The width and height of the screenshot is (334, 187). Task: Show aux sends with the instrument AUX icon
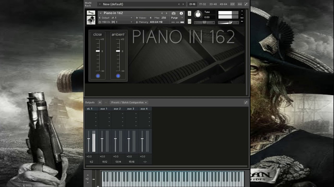click(242, 18)
